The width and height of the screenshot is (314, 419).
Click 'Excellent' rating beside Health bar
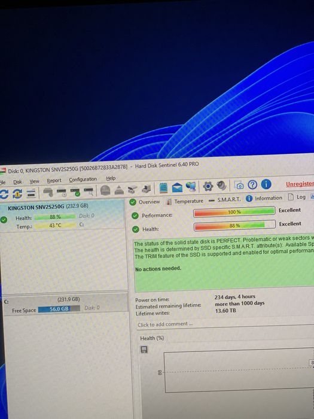tap(290, 224)
